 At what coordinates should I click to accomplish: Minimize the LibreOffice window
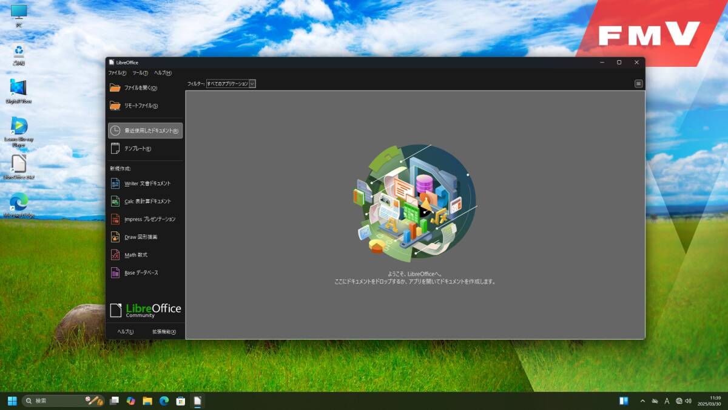tap(602, 62)
